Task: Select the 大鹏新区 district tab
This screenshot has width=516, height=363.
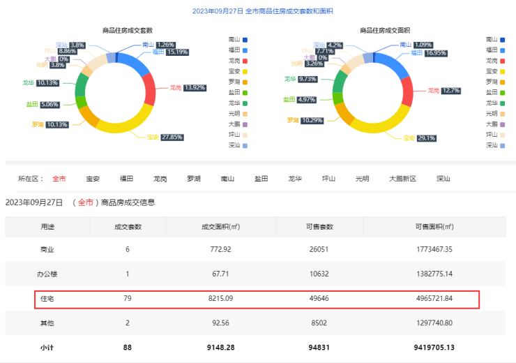Action: coord(402,179)
